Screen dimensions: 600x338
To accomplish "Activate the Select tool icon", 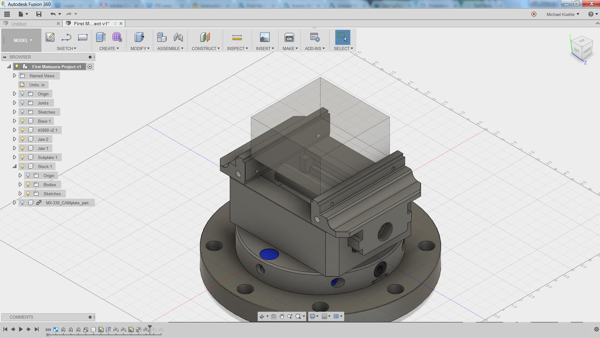I will 343,37.
